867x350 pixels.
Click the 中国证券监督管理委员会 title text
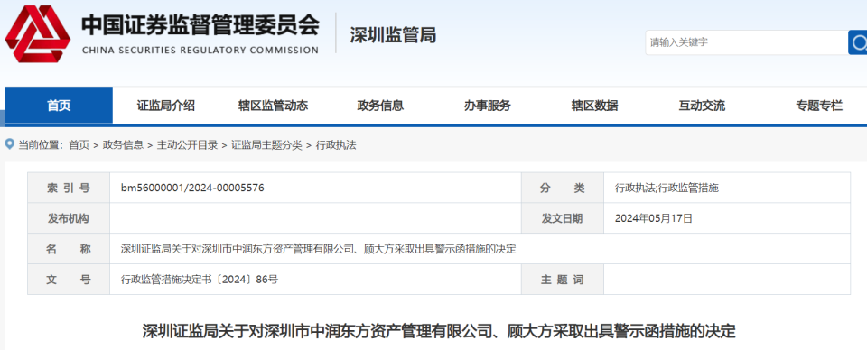click(200, 25)
